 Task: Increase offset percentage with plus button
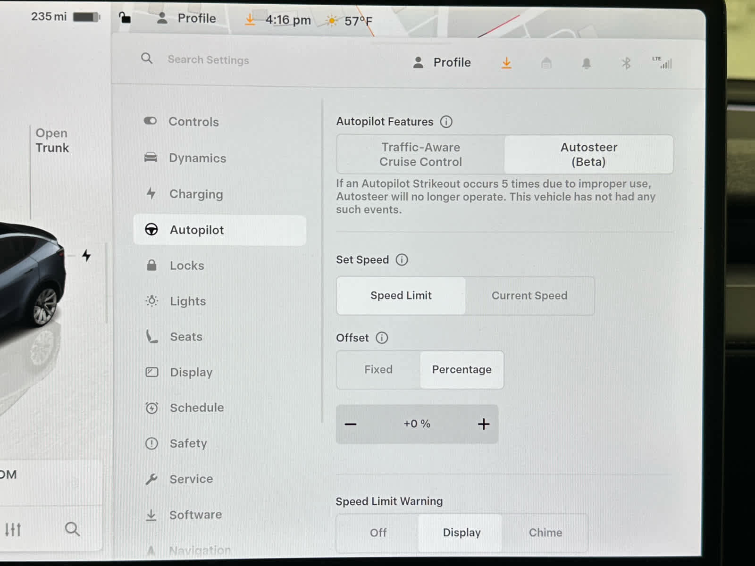(483, 424)
